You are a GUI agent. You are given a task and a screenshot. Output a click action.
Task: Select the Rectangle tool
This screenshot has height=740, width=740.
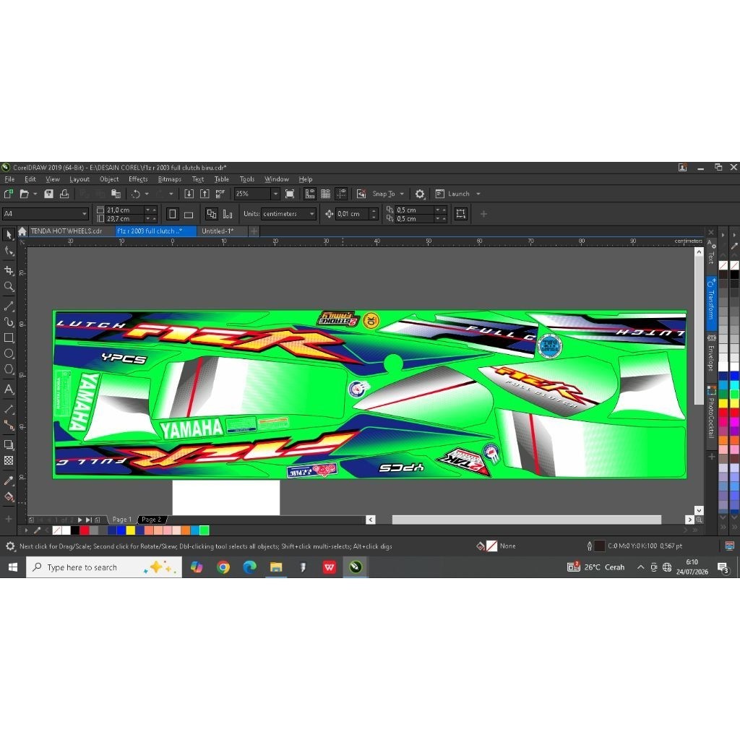(x=9, y=338)
